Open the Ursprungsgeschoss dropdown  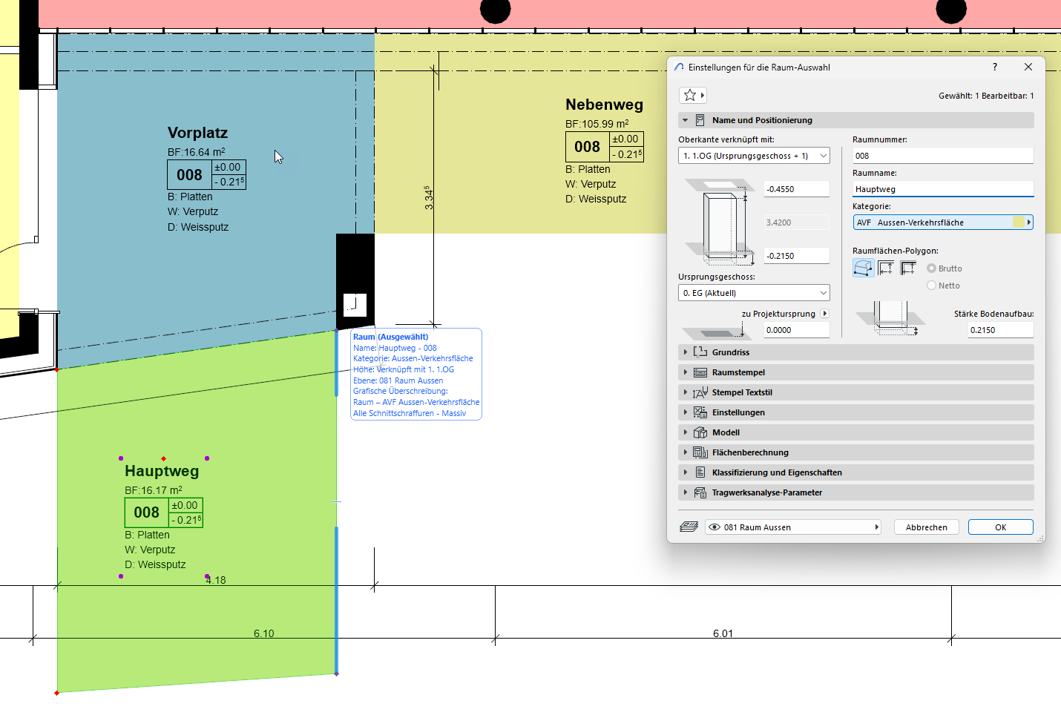pos(754,293)
